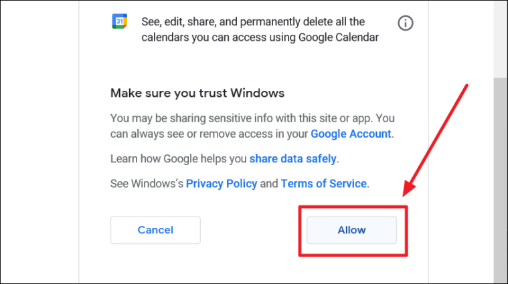Click the Calendar permission description text
This screenshot has width=508, height=284.
(260, 29)
